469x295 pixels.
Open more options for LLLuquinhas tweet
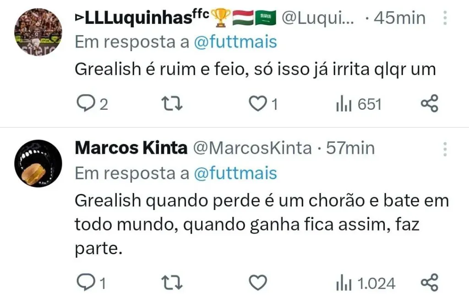(x=446, y=19)
